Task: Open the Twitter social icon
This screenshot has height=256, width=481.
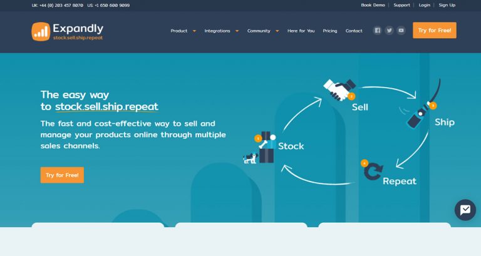Action: tap(390, 30)
